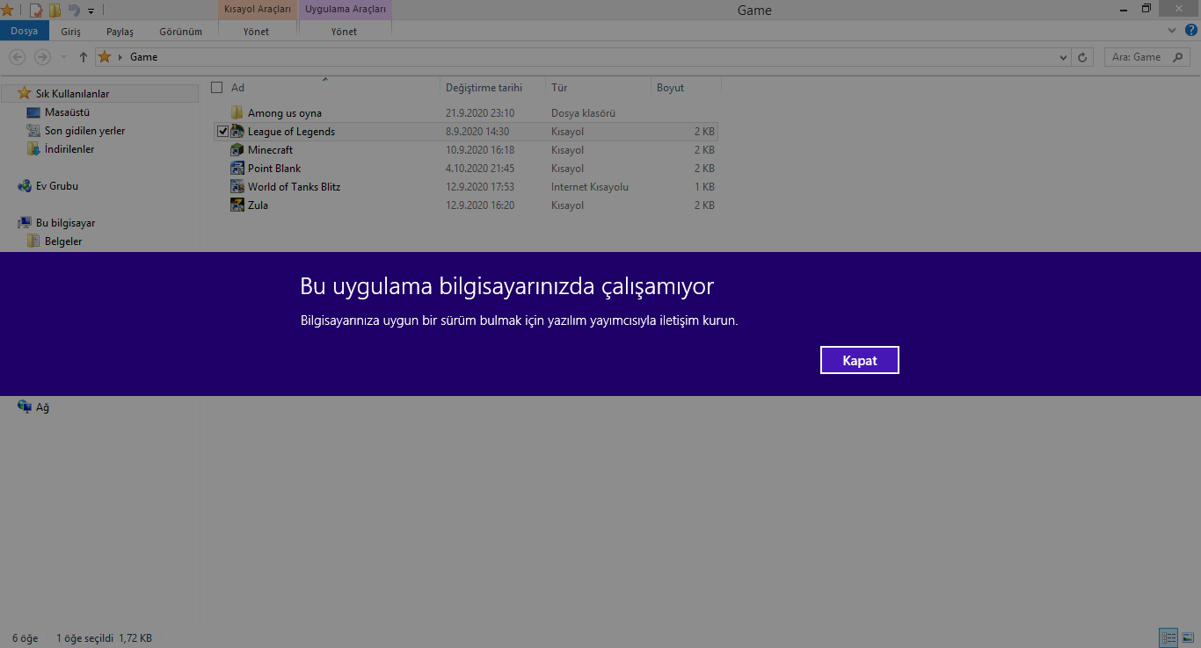Sort files by the Tür column
This screenshot has height=648, width=1201.
(598, 88)
